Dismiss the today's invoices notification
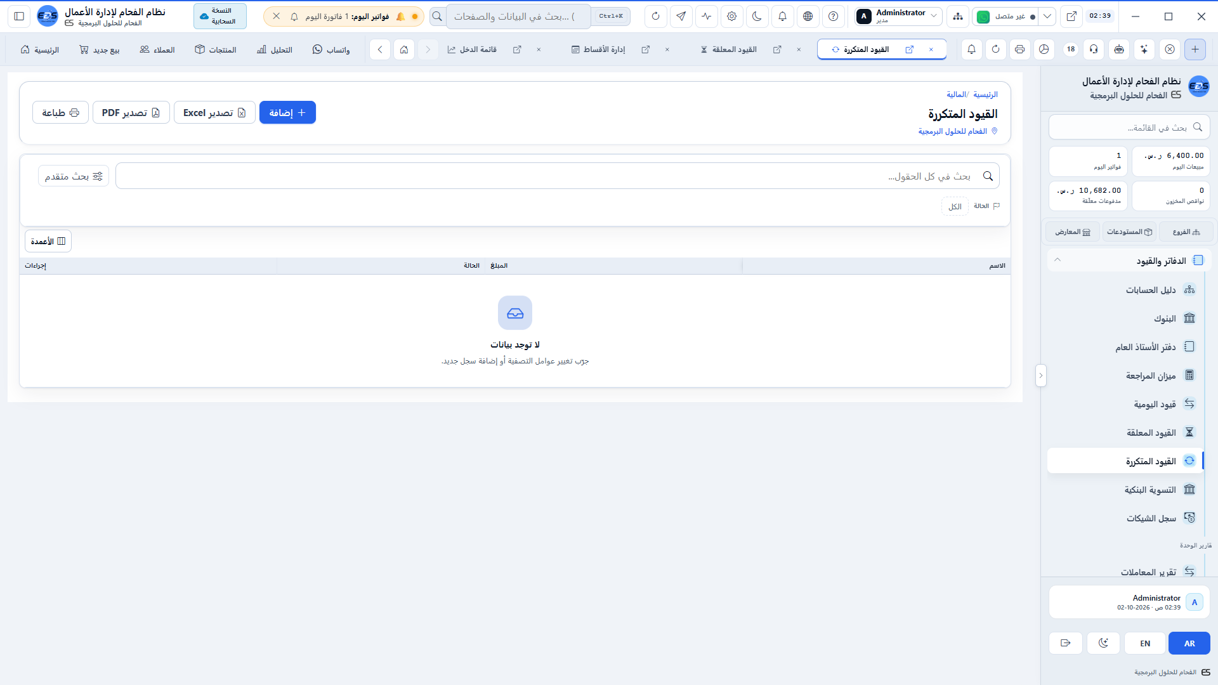 pyautogui.click(x=277, y=16)
